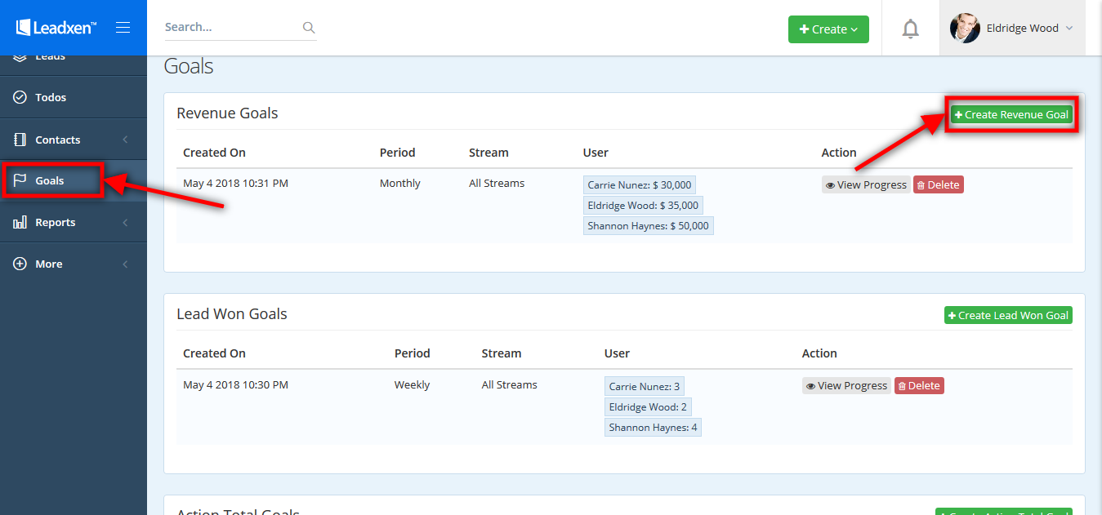
Task: Click the Todos checkmark icon
Action: pyautogui.click(x=20, y=97)
